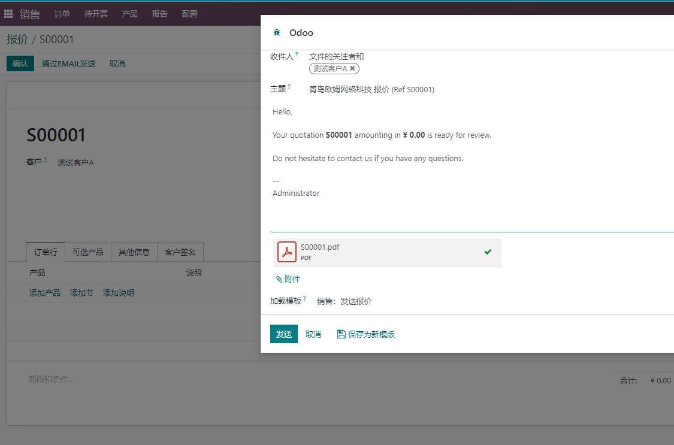Click the 加载模板 help question mark
This screenshot has width=674, height=445.
[304, 298]
